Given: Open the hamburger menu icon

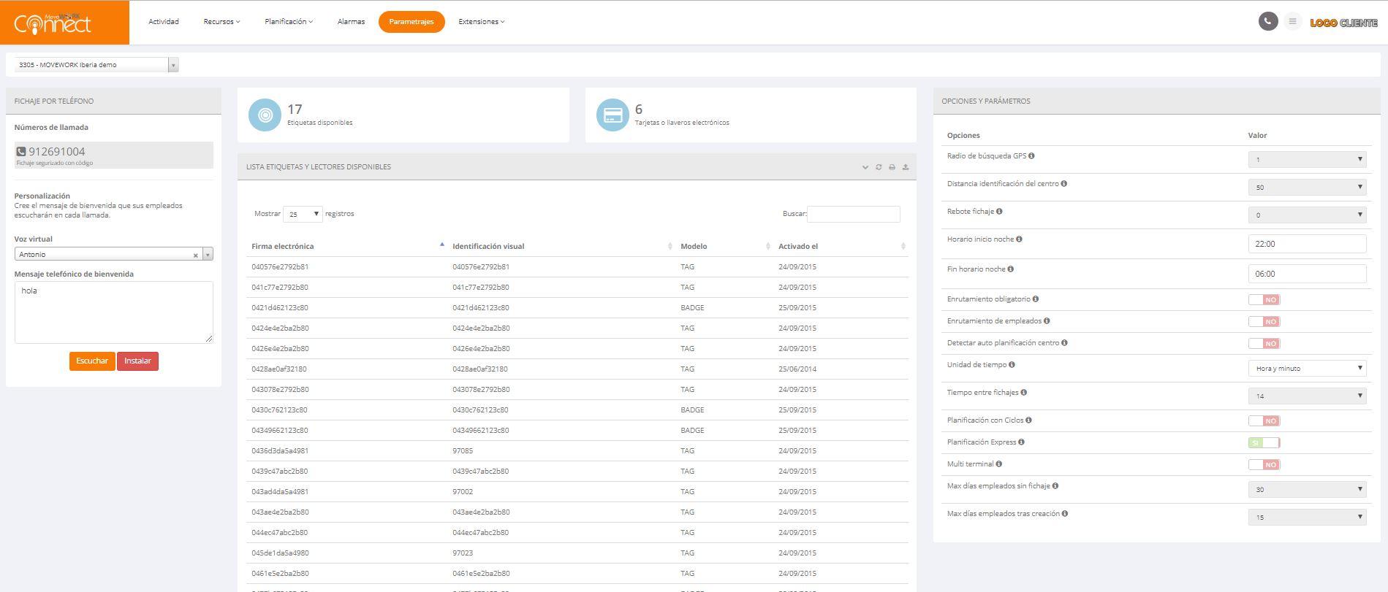Looking at the screenshot, I should pos(1292,21).
